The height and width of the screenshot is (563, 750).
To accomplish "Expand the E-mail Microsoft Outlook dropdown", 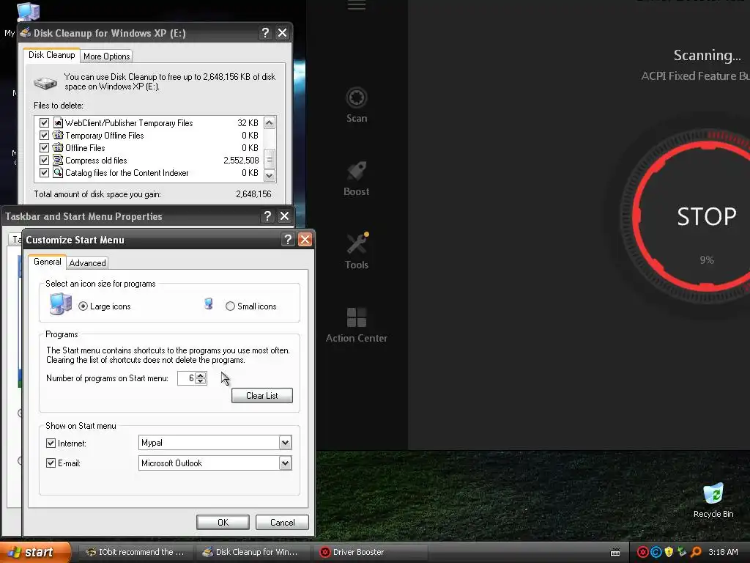I will [x=285, y=463].
